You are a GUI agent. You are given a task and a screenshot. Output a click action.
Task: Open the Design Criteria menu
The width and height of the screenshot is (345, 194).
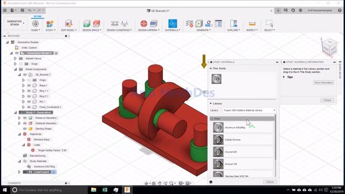[x=149, y=30]
